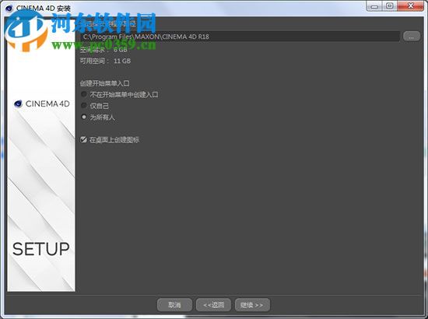Select the '为所有人' radio button

[84, 117]
